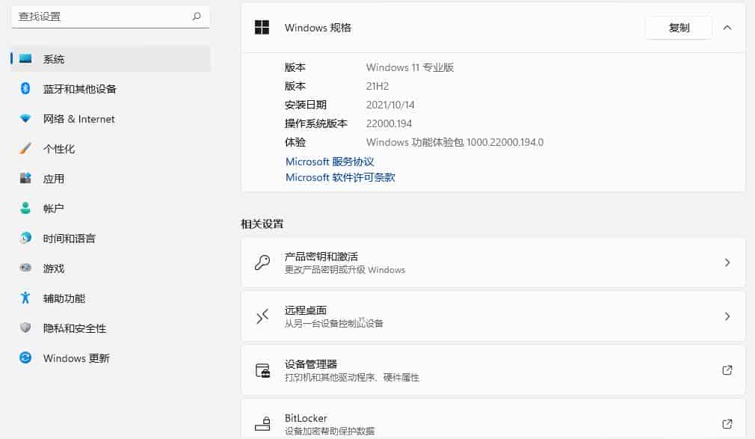
Task: Click the install date 2021/10/14
Action: click(390, 105)
